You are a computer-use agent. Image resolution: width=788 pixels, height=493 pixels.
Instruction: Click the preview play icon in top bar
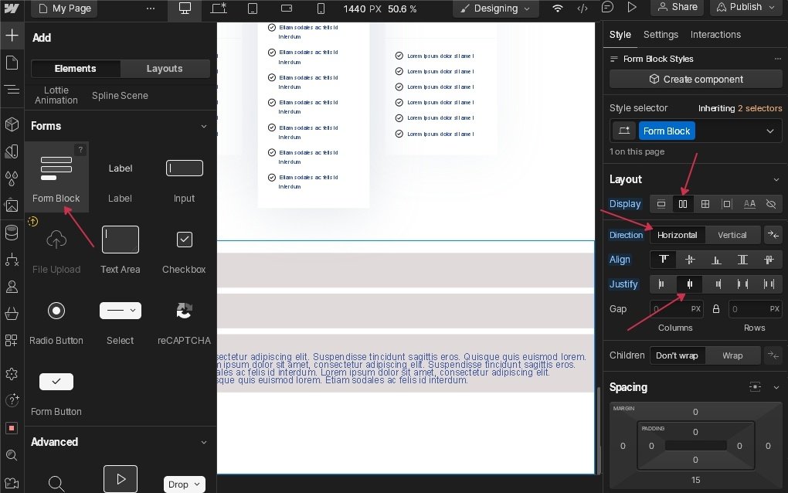632,8
